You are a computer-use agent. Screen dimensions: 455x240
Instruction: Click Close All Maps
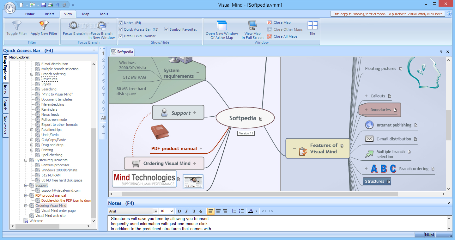point(282,36)
